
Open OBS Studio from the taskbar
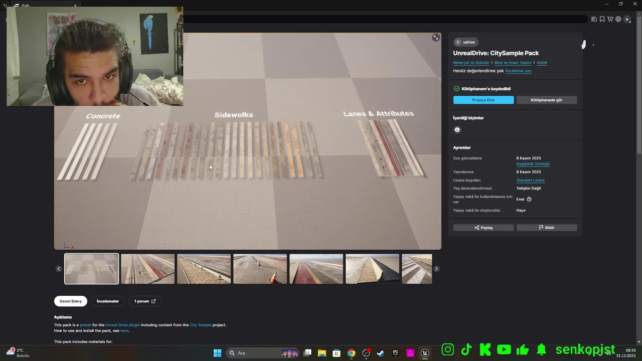pos(366,353)
